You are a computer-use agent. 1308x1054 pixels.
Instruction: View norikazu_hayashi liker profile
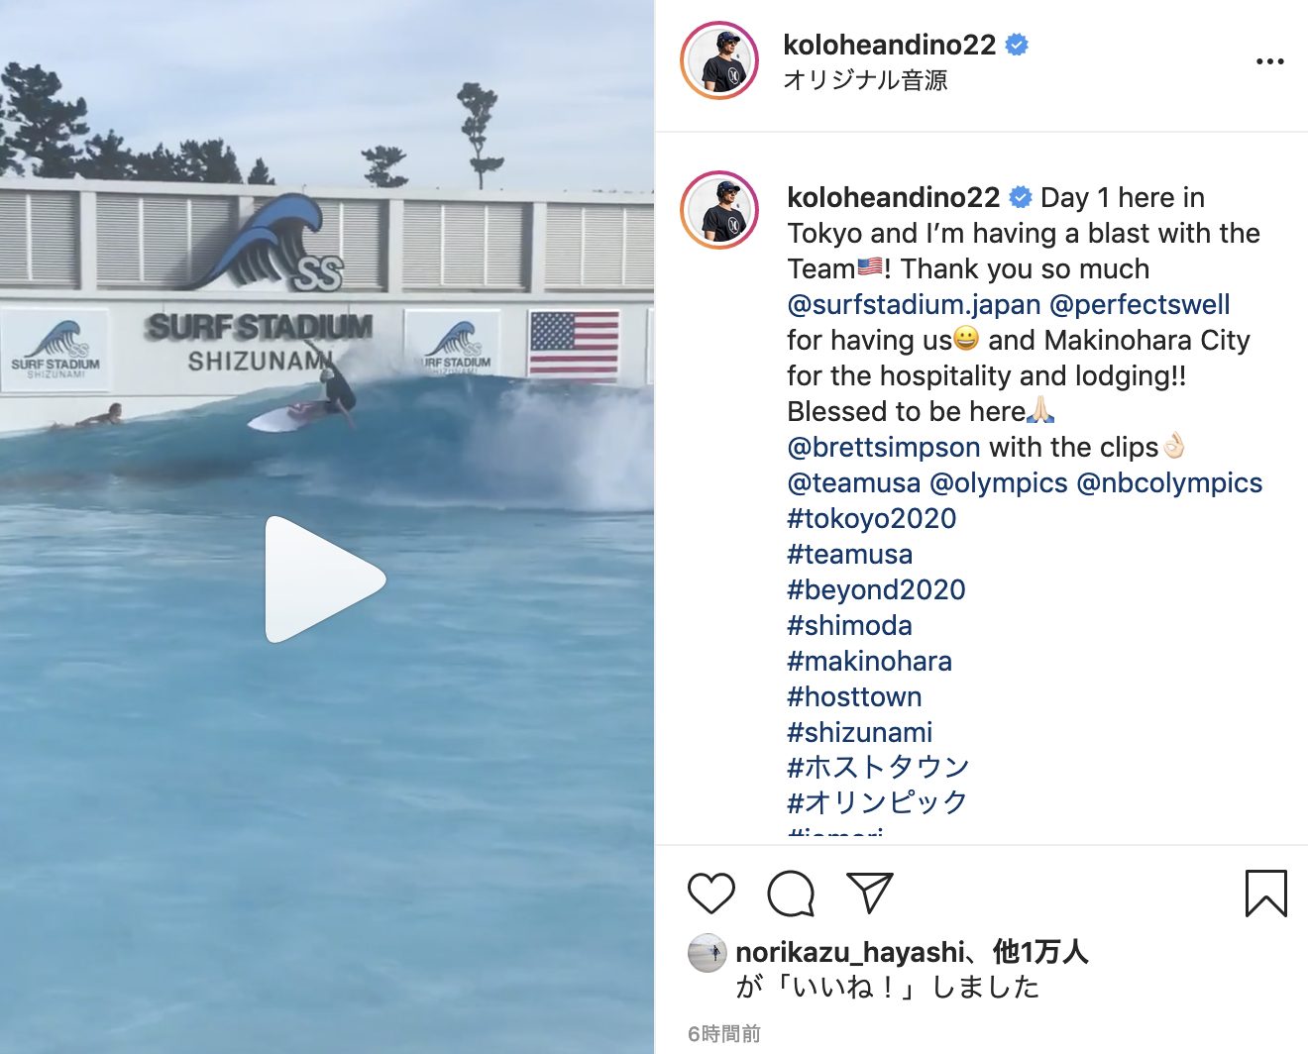pyautogui.click(x=849, y=952)
